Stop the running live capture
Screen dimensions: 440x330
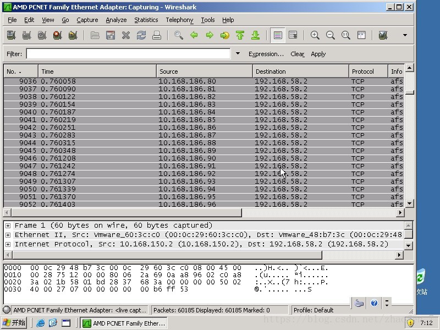pos(58,35)
